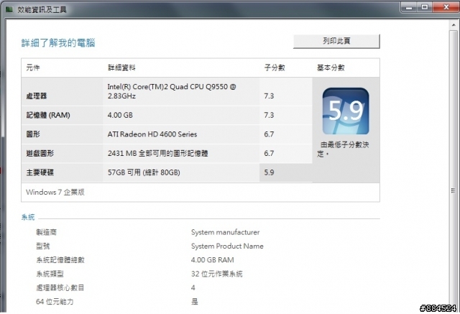
Task: Select the 圖形 row label
Action: tap(33, 134)
